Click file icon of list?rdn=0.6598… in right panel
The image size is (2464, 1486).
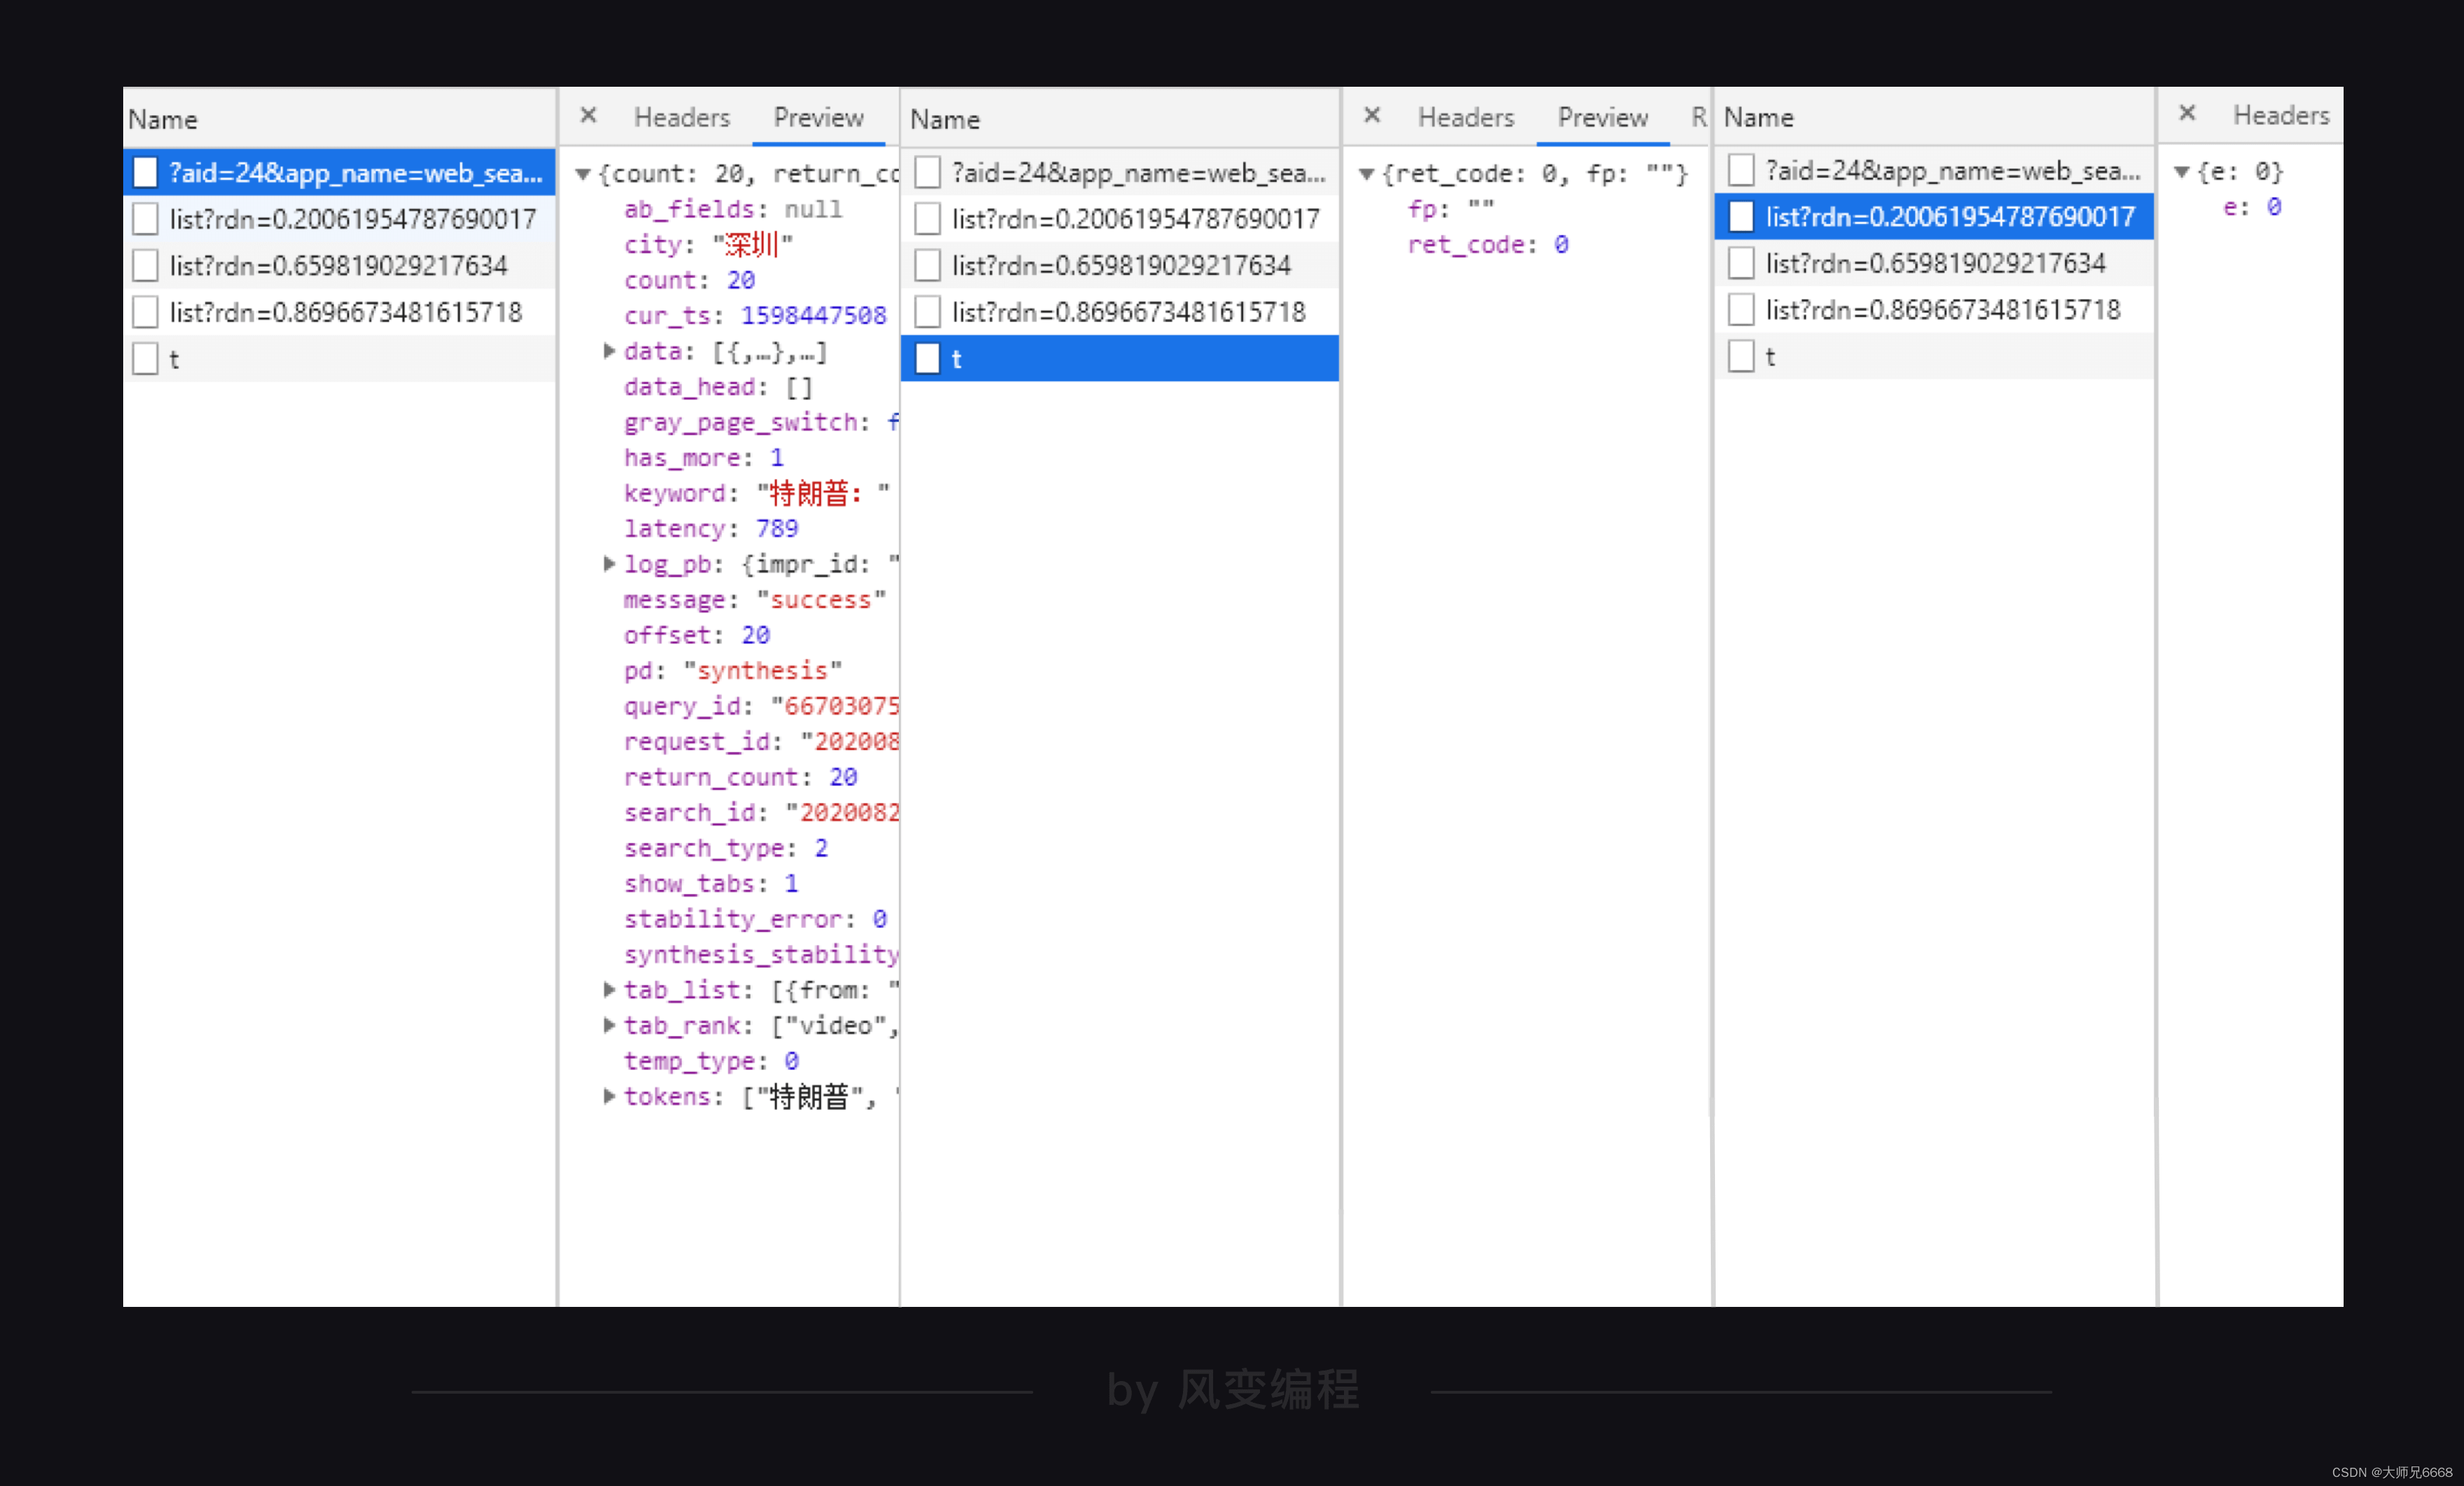tap(1741, 264)
